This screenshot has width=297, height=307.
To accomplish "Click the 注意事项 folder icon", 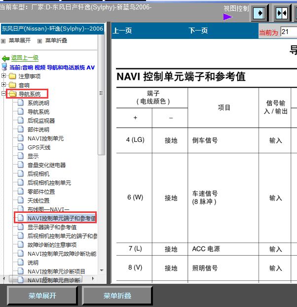I will [x=12, y=76].
